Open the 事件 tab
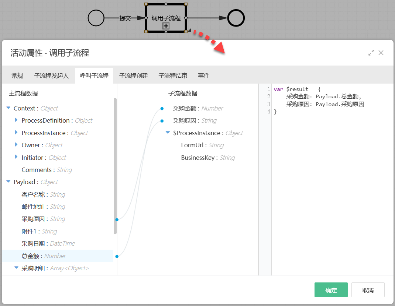 click(204, 75)
